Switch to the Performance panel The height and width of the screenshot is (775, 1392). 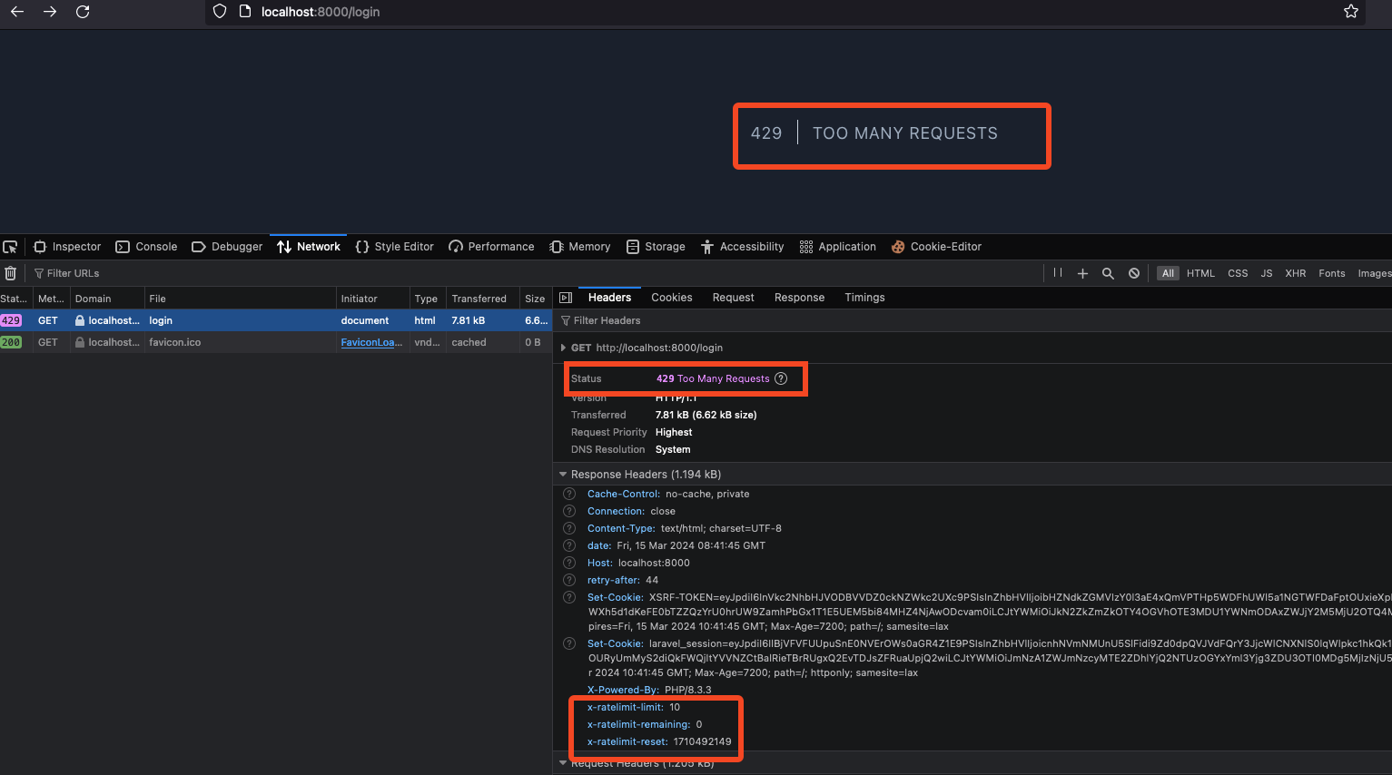(491, 247)
